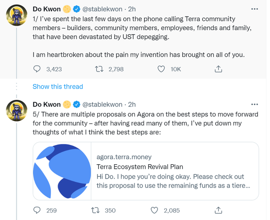The image size is (270, 220).
Task: Click Show this thread link
Action: click(58, 86)
